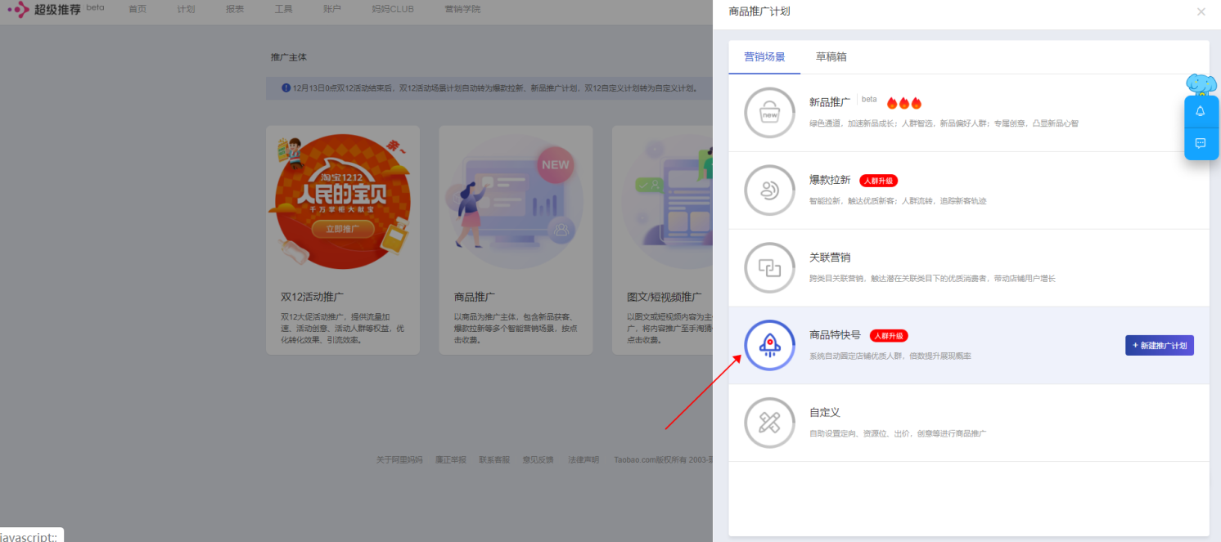This screenshot has height=542, width=1221.
Task: Open the 商品推广 card thumbnail
Action: click(516, 199)
